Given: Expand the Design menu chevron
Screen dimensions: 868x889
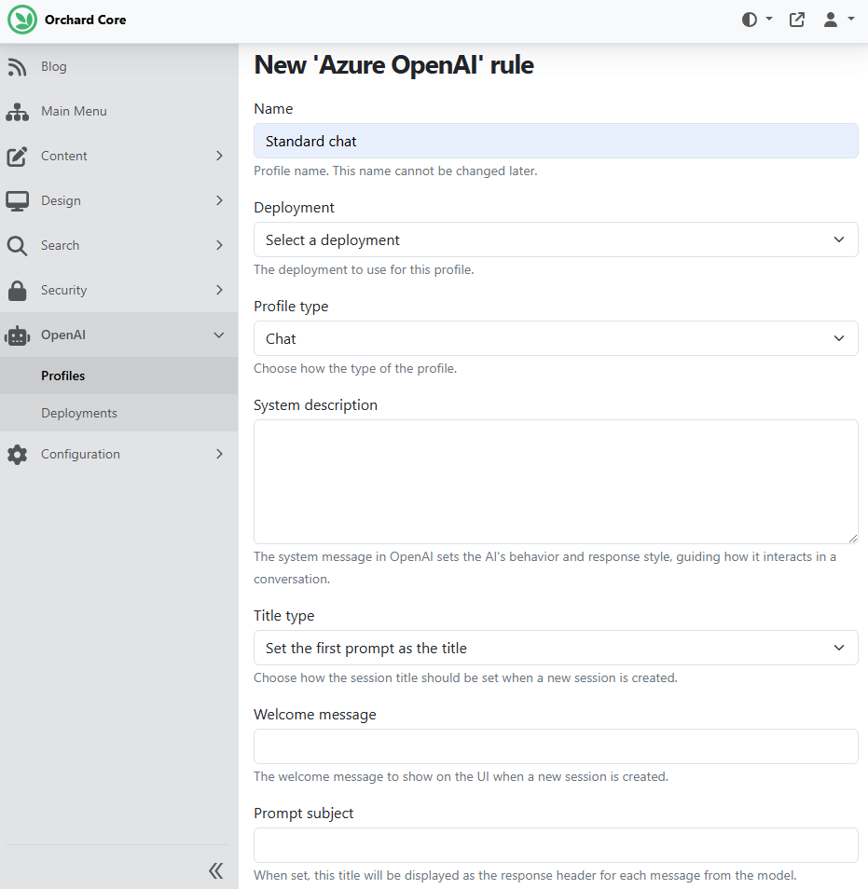Looking at the screenshot, I should tap(219, 200).
